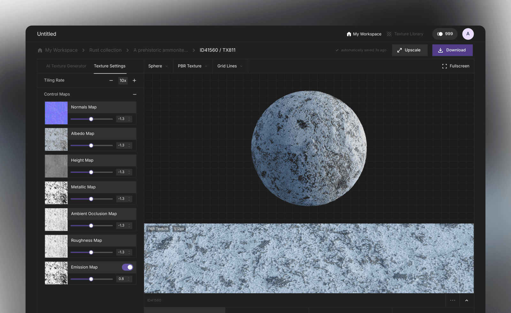Select the Texture Settings tab
Viewport: 511px width, 313px height.
click(x=110, y=66)
